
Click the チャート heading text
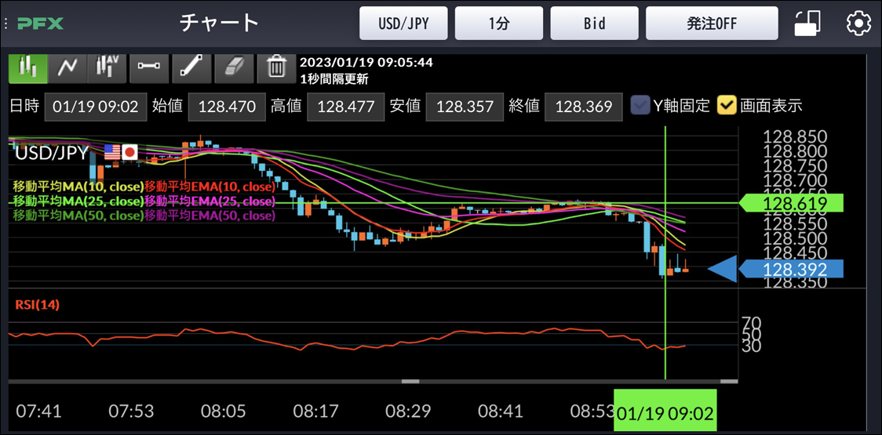pos(220,23)
